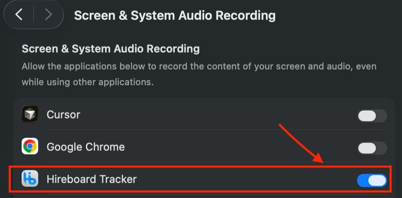Viewport: 402px width, 198px height.
Task: Click the large page title at top
Action: pyautogui.click(x=175, y=16)
